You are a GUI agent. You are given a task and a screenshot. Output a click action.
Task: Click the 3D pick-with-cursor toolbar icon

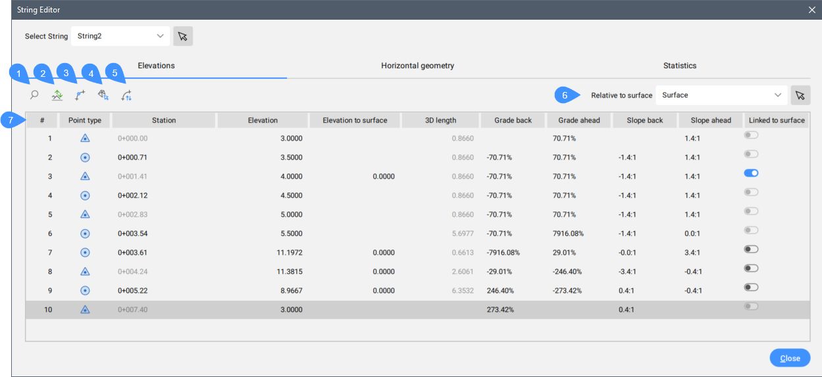click(103, 95)
